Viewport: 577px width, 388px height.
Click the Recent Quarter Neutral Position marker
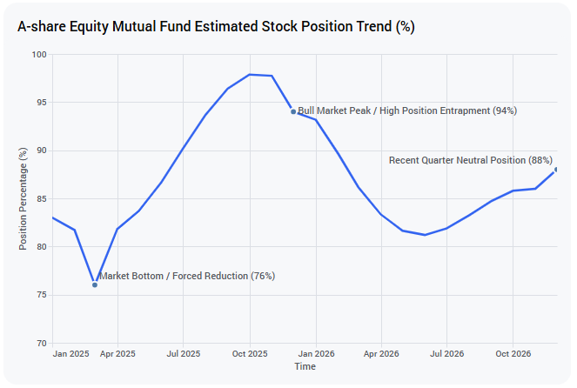[x=556, y=170]
